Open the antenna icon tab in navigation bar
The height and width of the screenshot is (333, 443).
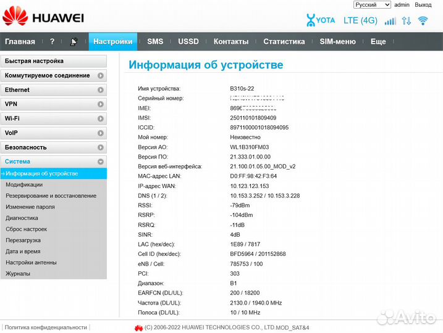click(74, 42)
